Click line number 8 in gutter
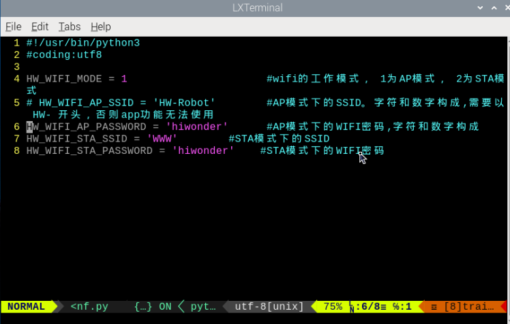Screen dimensions: 510x324 (x=16, y=150)
